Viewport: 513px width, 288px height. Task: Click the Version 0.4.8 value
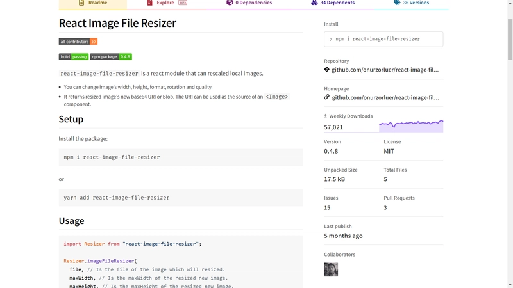click(x=331, y=151)
